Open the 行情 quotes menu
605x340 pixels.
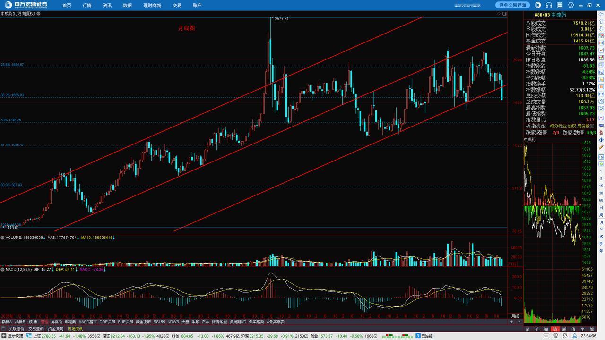[87, 5]
